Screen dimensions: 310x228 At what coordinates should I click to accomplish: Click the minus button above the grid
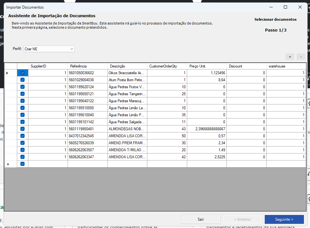[301, 57]
